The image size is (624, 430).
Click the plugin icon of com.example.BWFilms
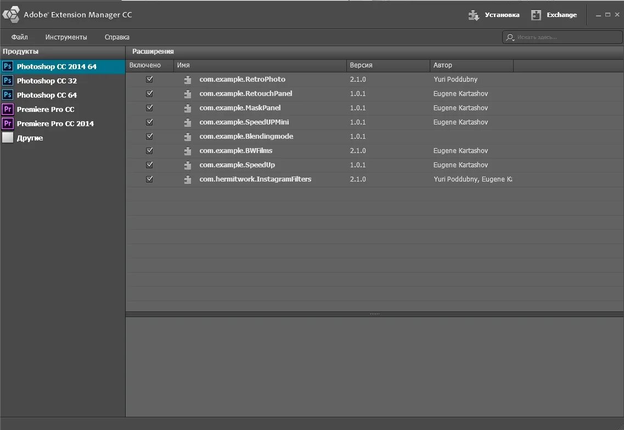click(x=188, y=151)
